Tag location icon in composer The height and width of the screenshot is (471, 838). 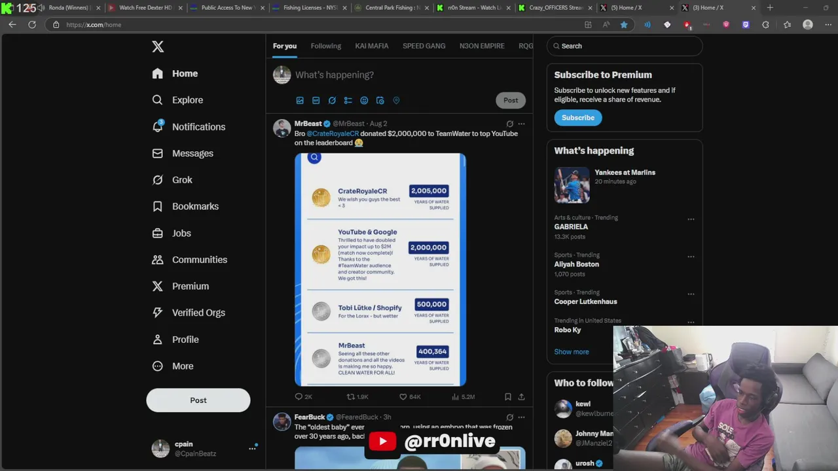(396, 100)
